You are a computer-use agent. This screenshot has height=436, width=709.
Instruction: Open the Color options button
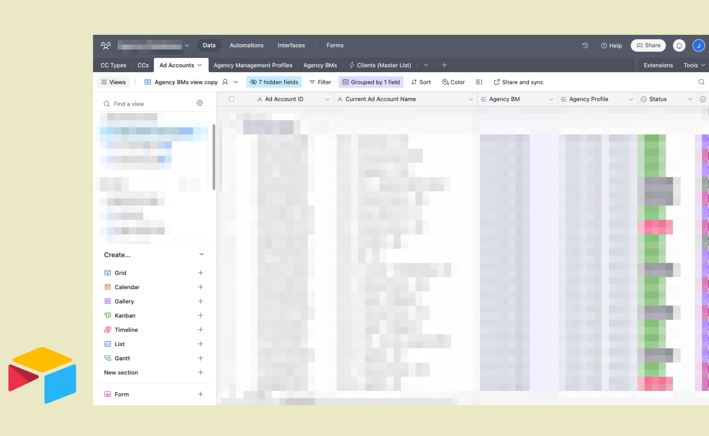point(453,82)
